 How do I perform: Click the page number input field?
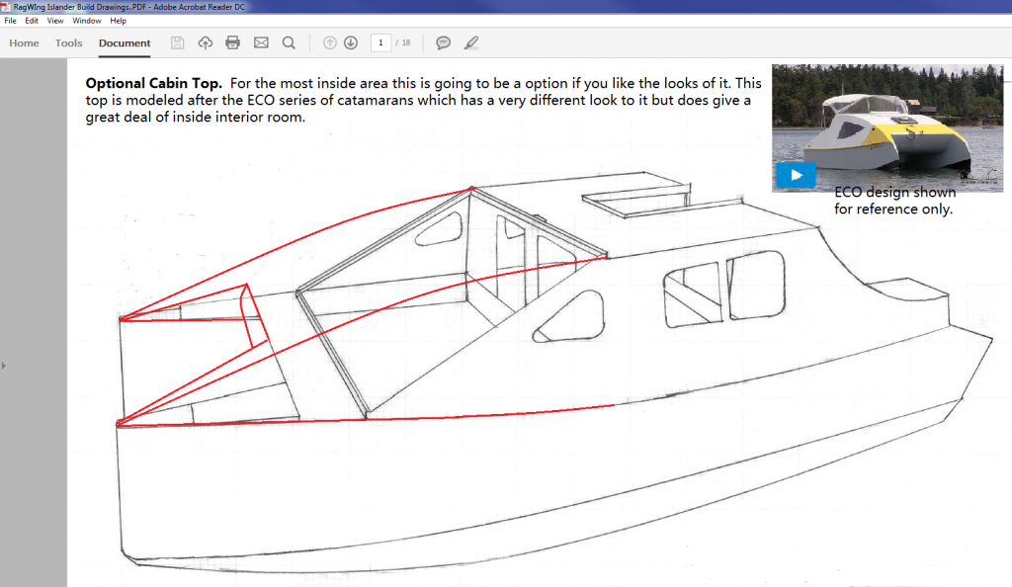point(380,42)
